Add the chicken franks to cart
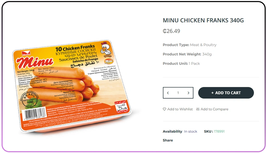Viewport: 267px width, 153px height. tap(226, 93)
